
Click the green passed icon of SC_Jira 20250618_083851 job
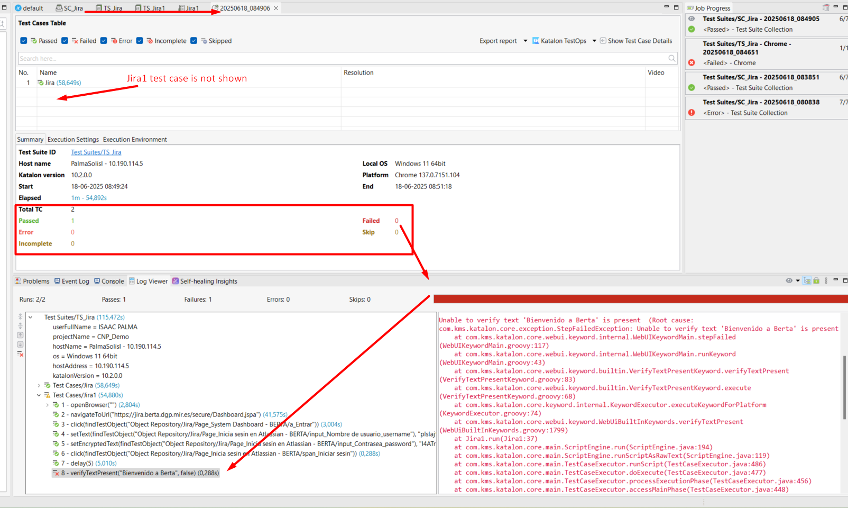692,87
